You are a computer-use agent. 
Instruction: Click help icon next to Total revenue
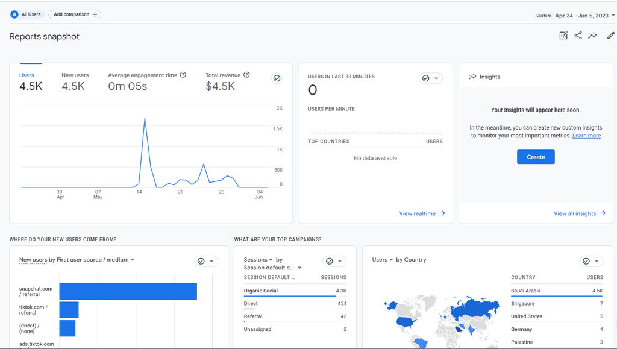click(246, 75)
